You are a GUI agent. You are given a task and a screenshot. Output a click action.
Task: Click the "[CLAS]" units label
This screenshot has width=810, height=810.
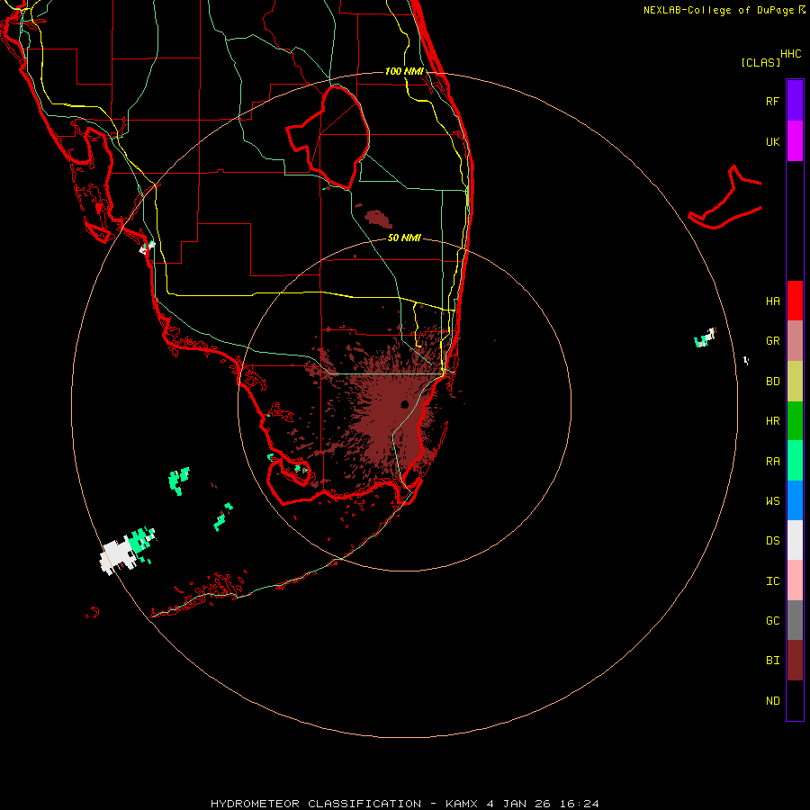(760, 62)
